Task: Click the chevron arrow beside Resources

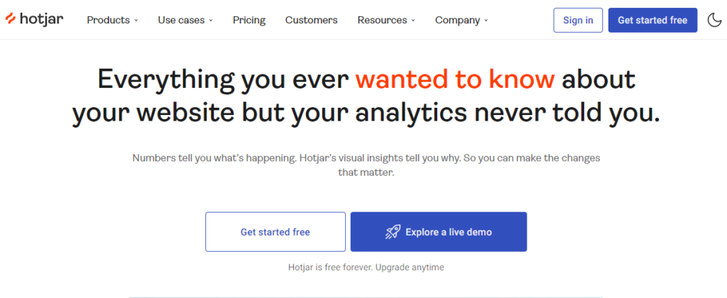Action: (x=413, y=21)
